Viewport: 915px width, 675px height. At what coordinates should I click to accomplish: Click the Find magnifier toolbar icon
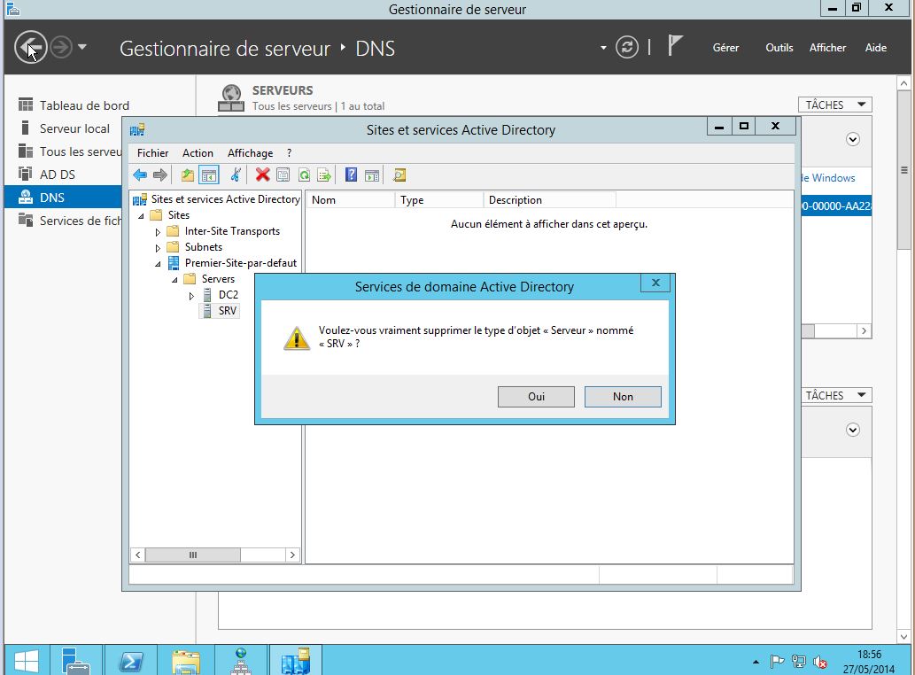pos(399,175)
